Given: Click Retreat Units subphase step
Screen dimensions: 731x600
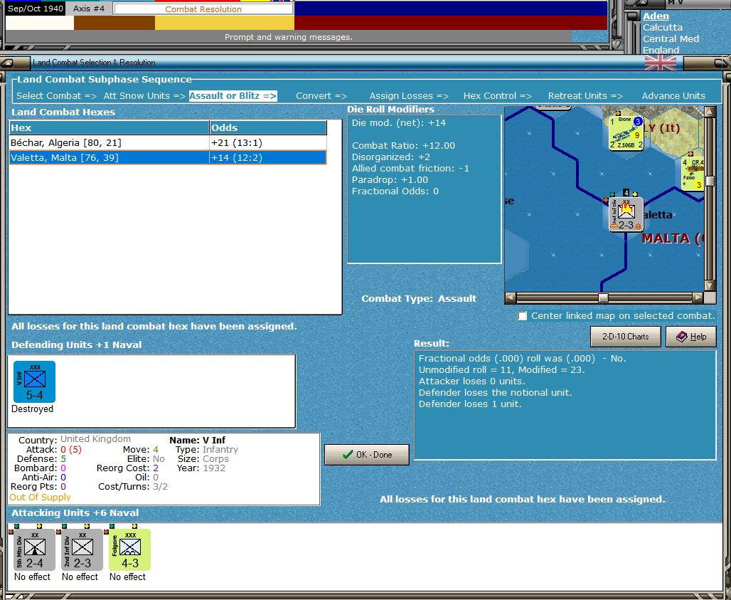Looking at the screenshot, I should (585, 95).
